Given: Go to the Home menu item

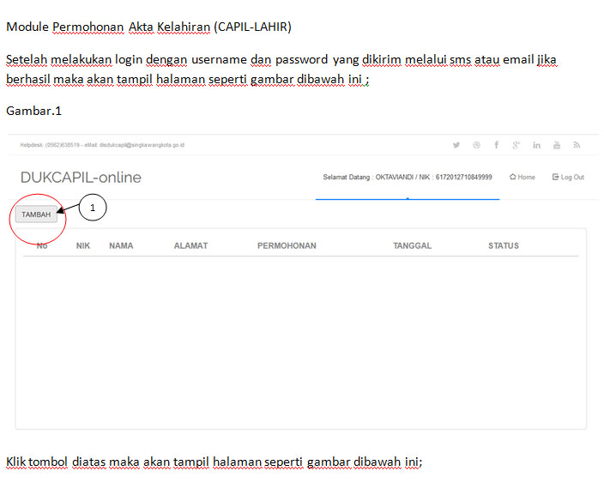Looking at the screenshot, I should click(522, 178).
